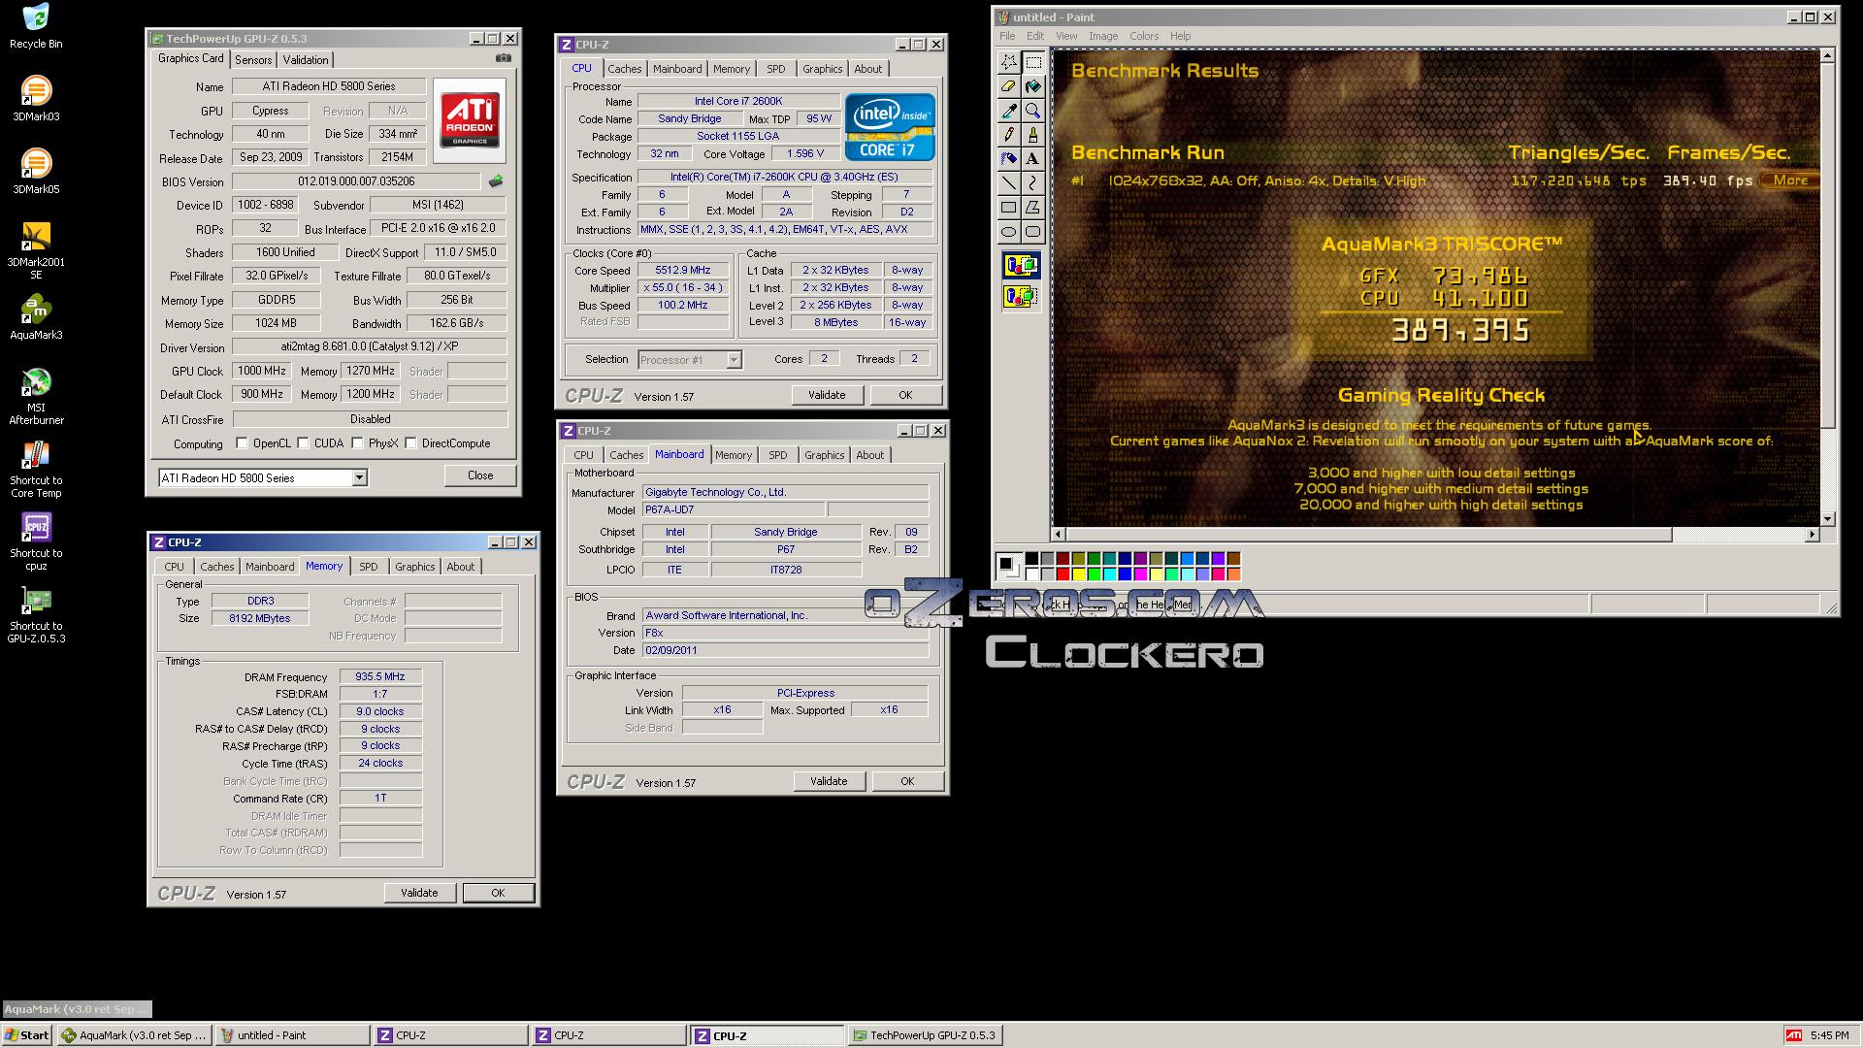Image resolution: width=1863 pixels, height=1048 pixels.
Task: Click OK in the CPU-Z Mainboard window
Action: [x=907, y=781]
